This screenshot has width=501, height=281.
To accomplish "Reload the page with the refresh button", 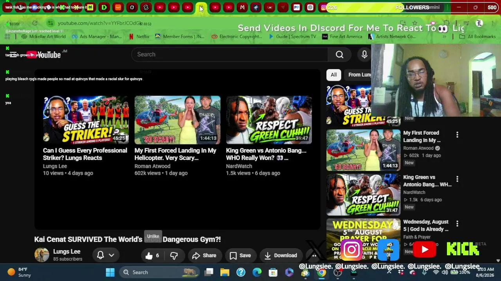I will 35,23.
